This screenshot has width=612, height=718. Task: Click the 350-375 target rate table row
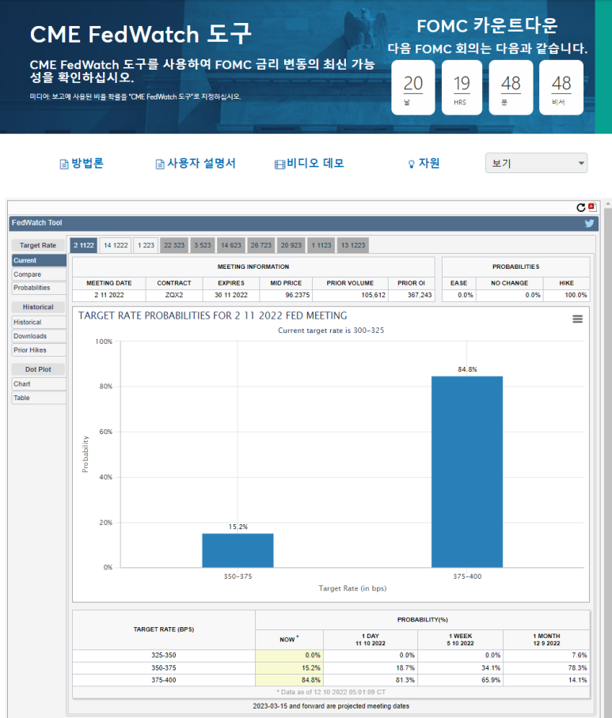pyautogui.click(x=331, y=668)
